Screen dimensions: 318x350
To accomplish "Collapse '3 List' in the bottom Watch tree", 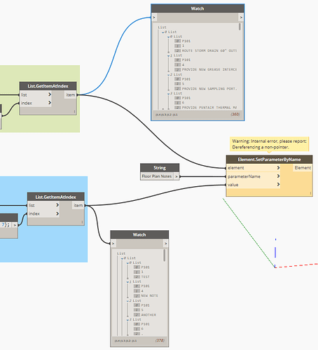I will (x=127, y=320).
